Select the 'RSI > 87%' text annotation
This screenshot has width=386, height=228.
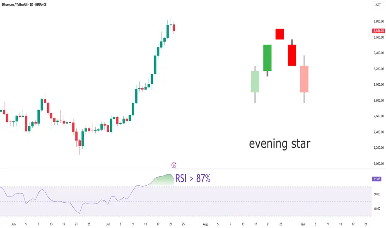pyautogui.click(x=193, y=178)
